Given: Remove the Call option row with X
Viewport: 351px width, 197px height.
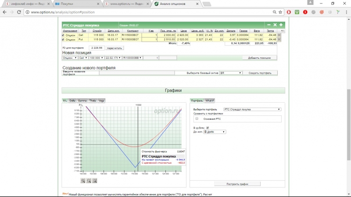Looking at the screenshot, I should [x=279, y=35].
